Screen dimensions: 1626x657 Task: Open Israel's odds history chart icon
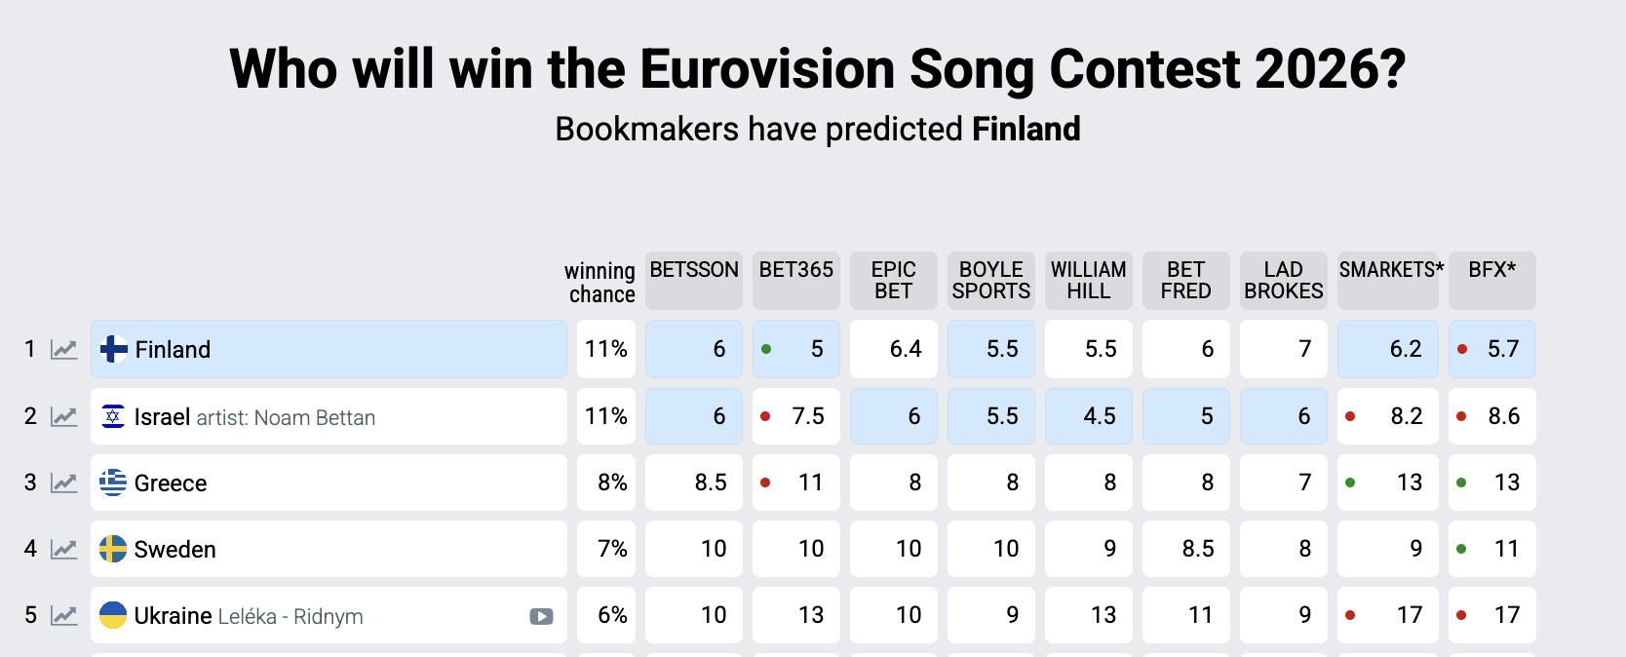pyautogui.click(x=64, y=417)
